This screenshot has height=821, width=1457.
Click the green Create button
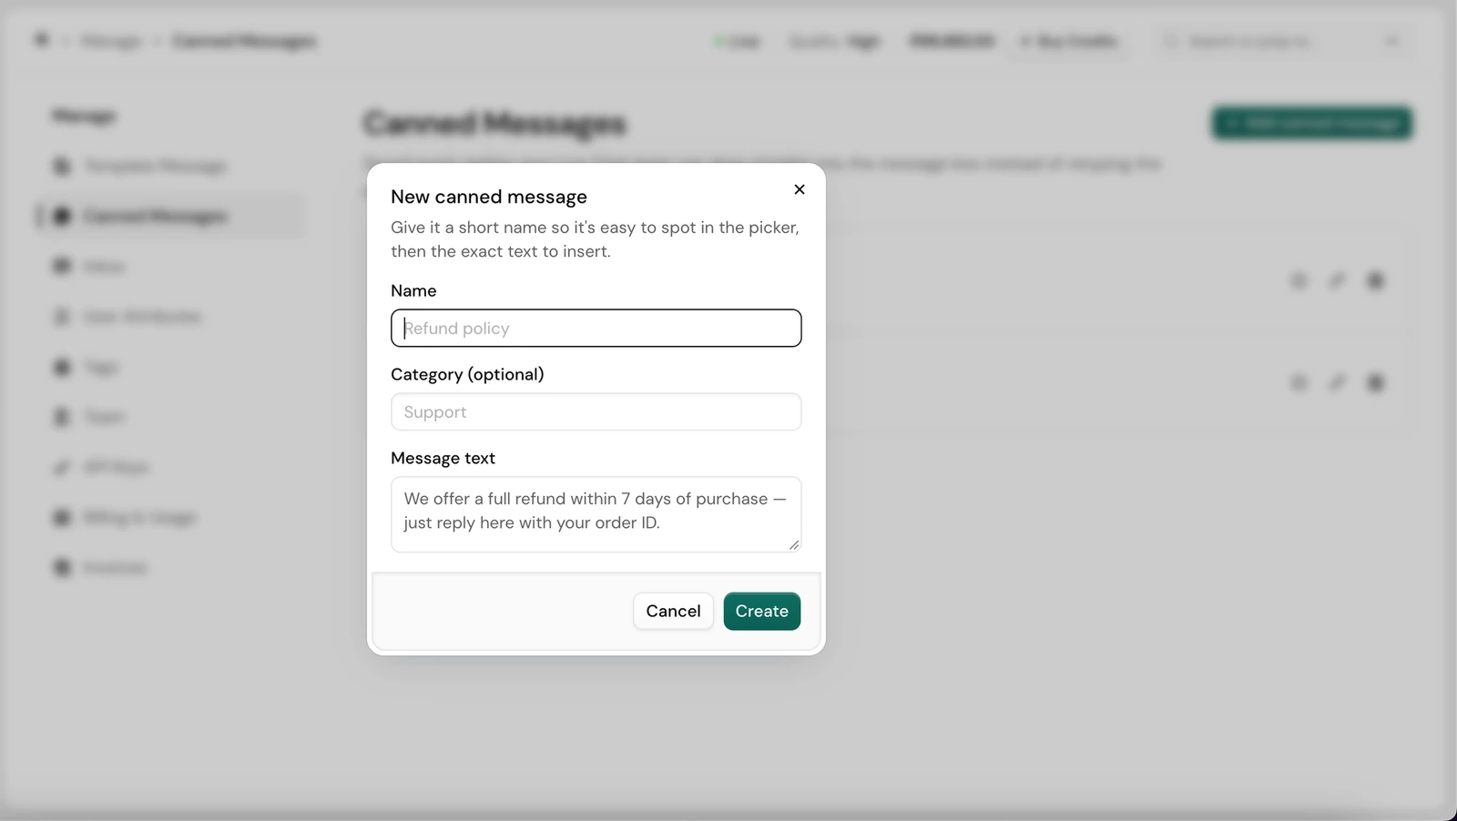[762, 611]
